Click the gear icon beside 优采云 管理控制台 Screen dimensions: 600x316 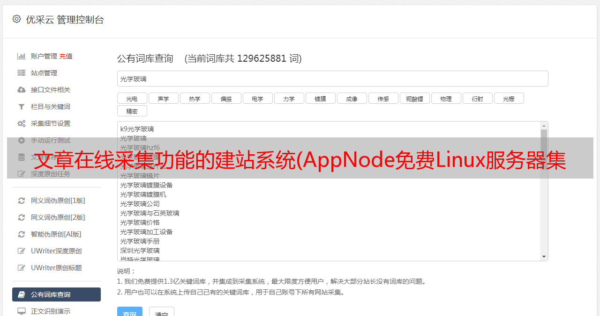(x=17, y=19)
